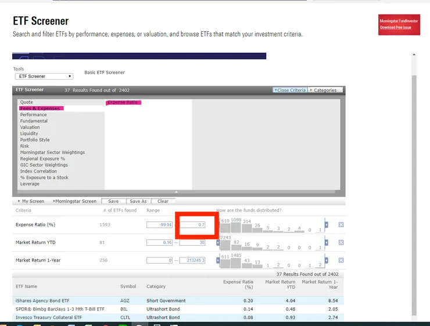Viewport: 430px width, 326px height.
Task: Select Morningstar Sector Weightings category
Action: 52,153
